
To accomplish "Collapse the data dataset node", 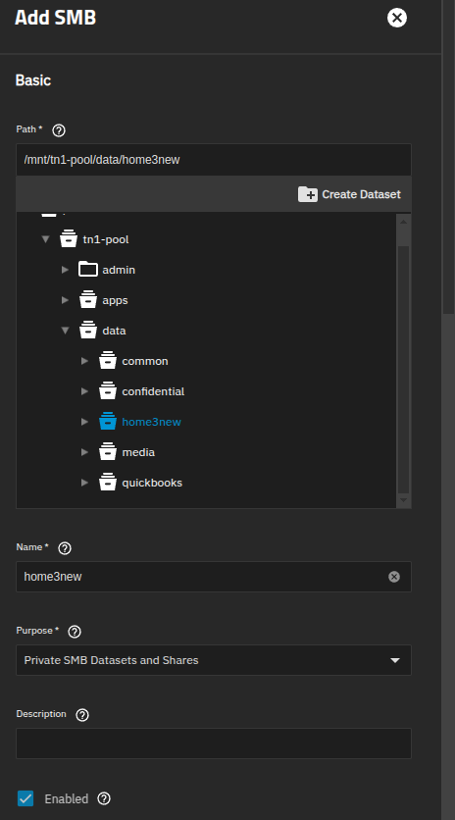I will [66, 331].
